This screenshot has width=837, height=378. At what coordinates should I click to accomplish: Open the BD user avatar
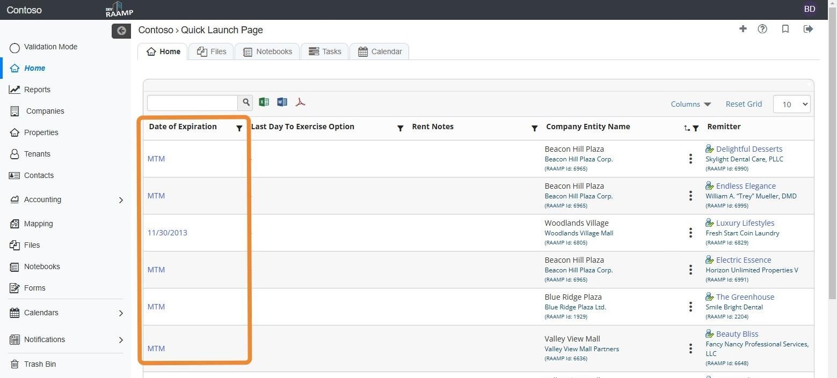[x=810, y=9]
